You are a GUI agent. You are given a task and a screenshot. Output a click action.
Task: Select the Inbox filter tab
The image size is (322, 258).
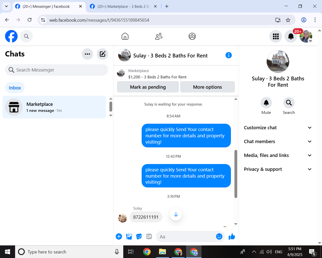[x=15, y=88]
